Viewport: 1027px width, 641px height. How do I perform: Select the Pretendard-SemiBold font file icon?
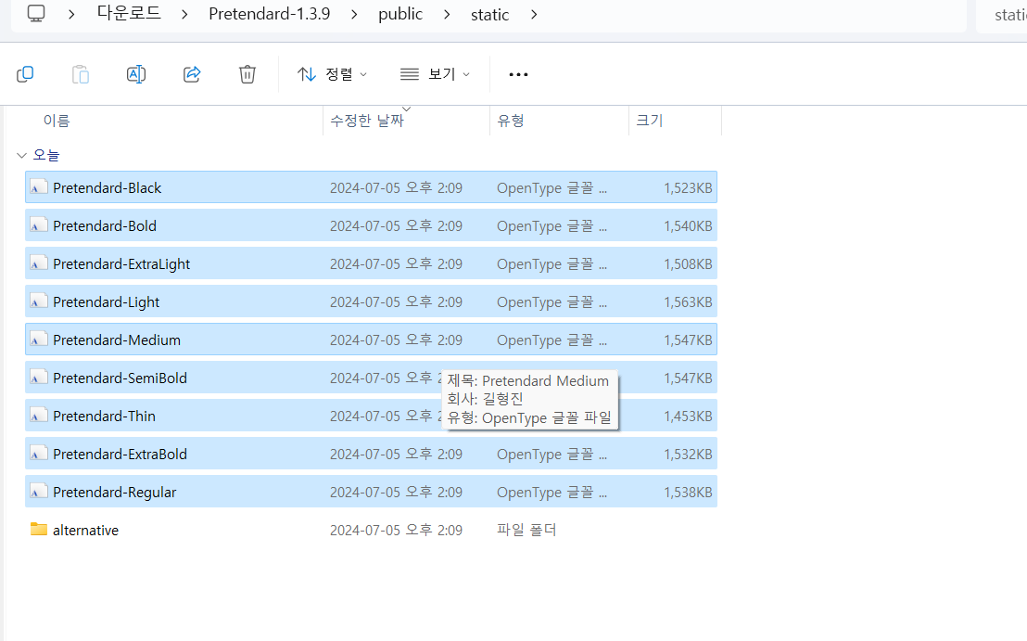pyautogui.click(x=39, y=378)
